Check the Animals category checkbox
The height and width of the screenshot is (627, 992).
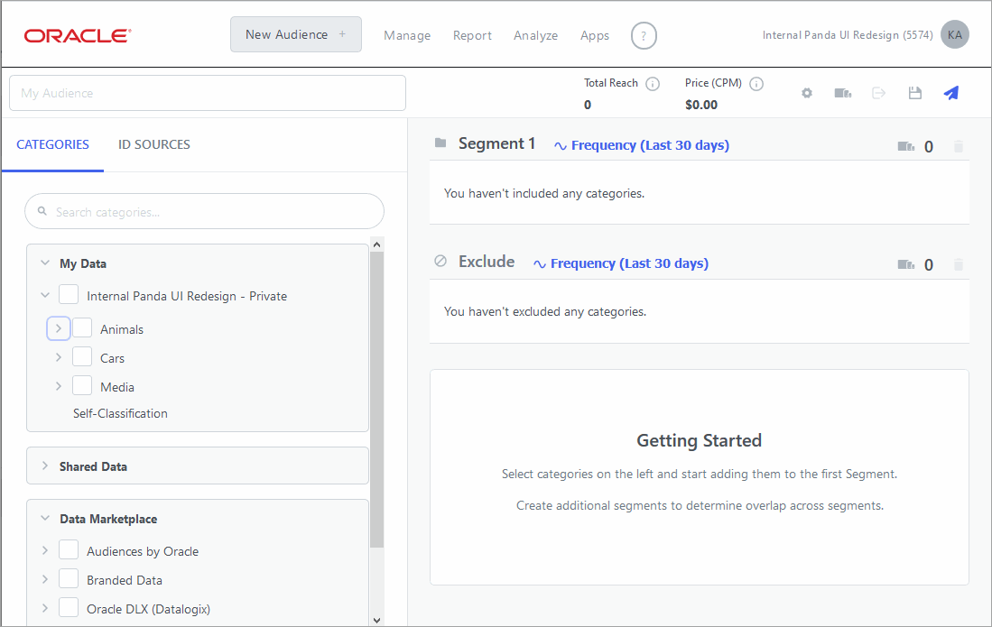coord(82,327)
